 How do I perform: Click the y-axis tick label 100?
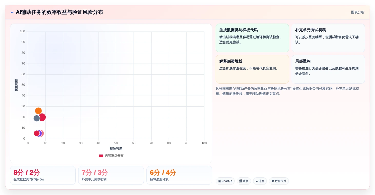point(23,31)
